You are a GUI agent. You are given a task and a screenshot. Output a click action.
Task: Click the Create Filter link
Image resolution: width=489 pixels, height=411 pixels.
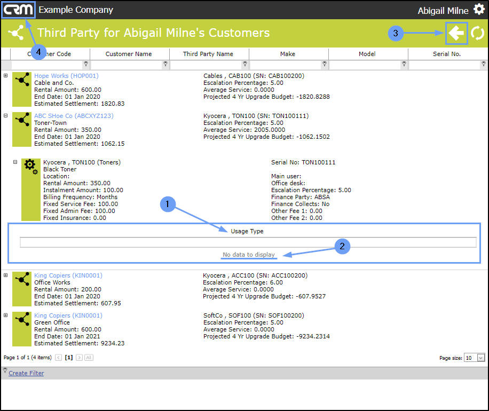coord(26,373)
